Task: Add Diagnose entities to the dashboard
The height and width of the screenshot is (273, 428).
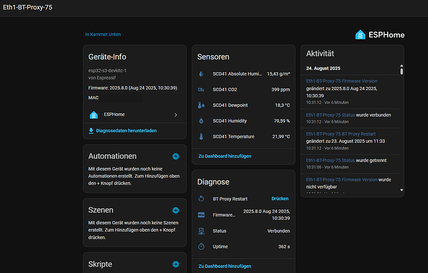Action: (225, 266)
